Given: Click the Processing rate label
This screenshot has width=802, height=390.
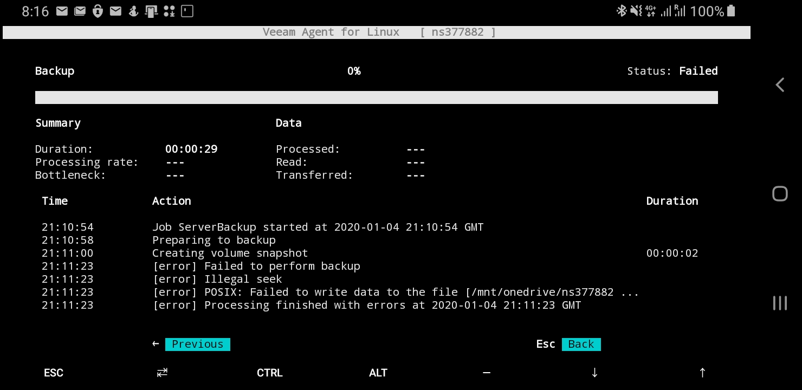Looking at the screenshot, I should pyautogui.click(x=87, y=162).
